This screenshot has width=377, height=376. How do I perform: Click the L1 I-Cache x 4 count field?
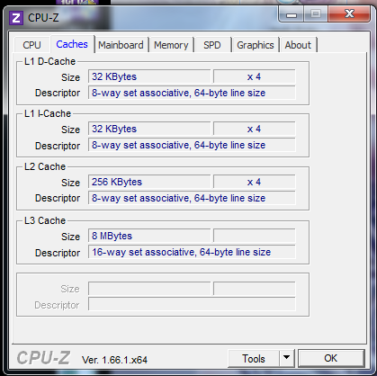click(x=254, y=129)
